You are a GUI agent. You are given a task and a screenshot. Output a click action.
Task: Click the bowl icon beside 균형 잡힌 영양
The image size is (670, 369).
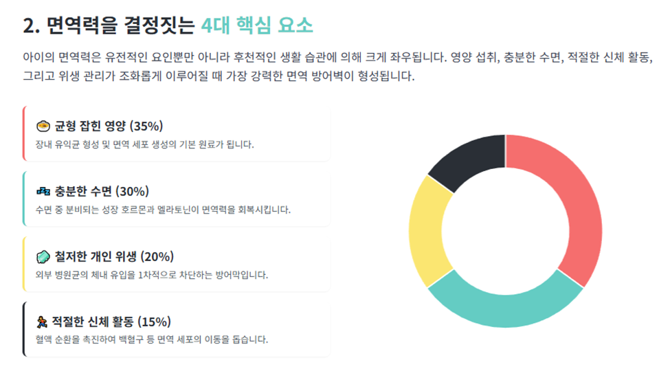(43, 126)
